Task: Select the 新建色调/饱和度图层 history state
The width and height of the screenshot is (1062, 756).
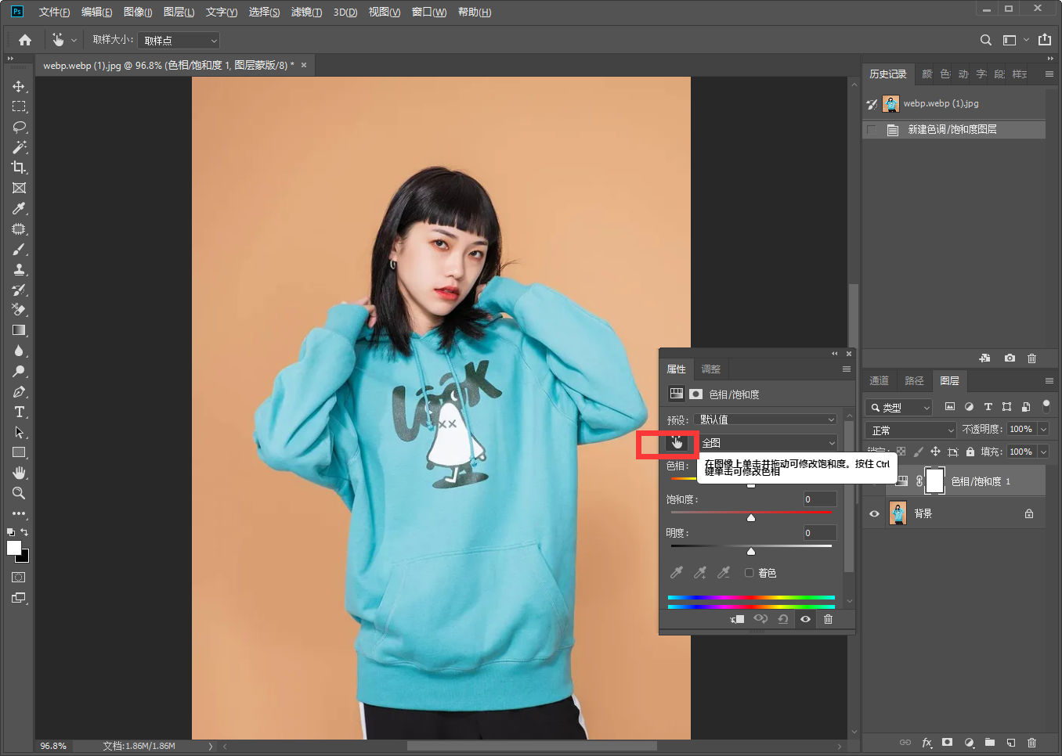Action: (x=952, y=129)
